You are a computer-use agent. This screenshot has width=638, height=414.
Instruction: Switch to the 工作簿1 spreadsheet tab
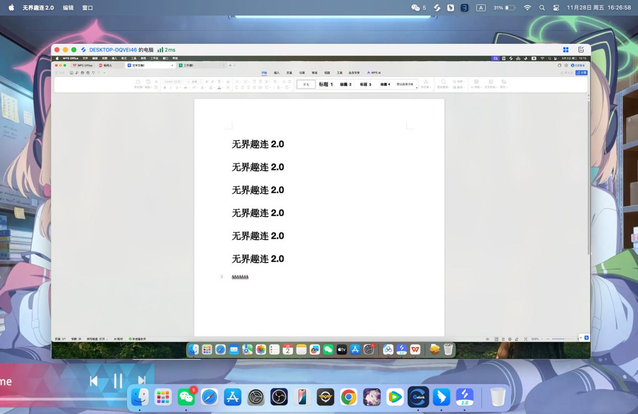(x=202, y=65)
